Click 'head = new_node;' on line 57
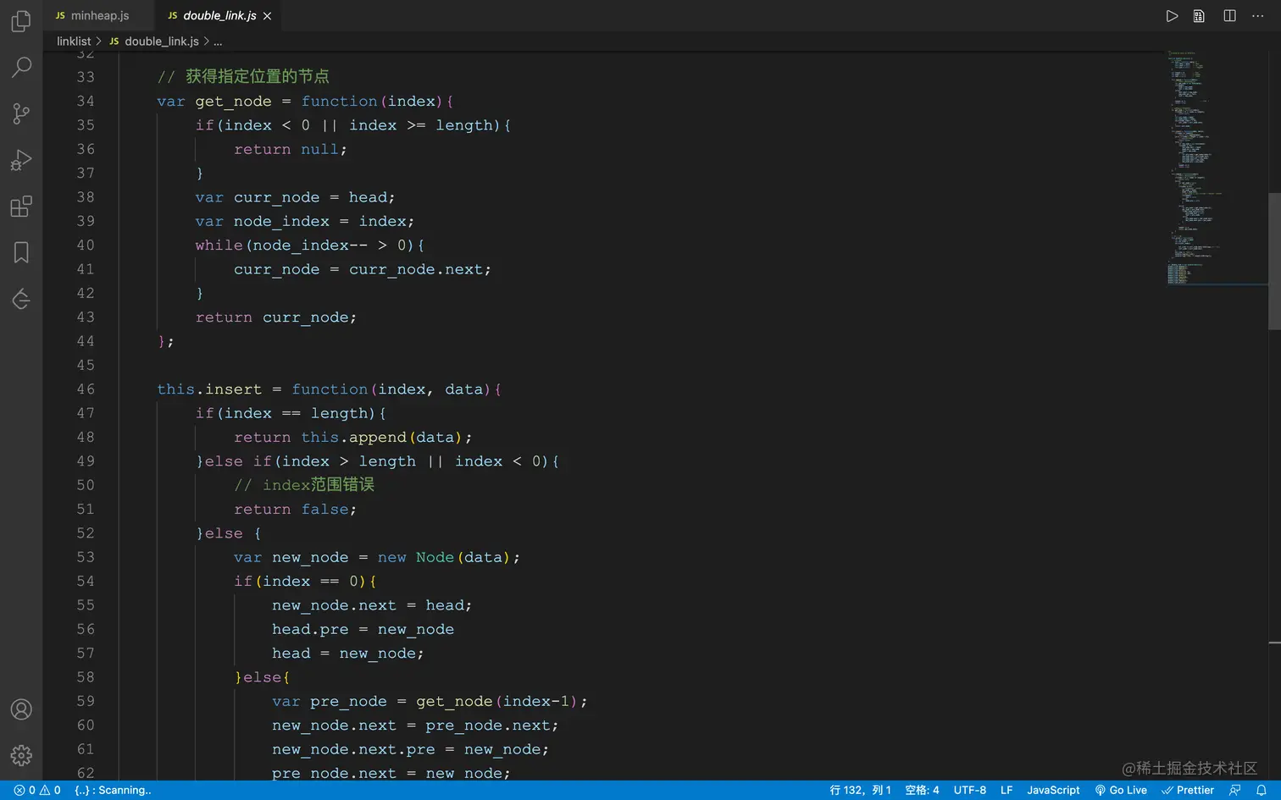Image resolution: width=1281 pixels, height=800 pixels. tap(348, 654)
